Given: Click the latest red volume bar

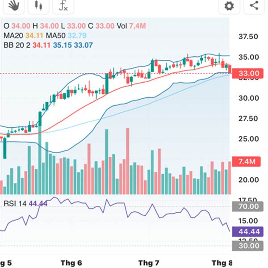Looking at the screenshot, I should [x=230, y=178].
